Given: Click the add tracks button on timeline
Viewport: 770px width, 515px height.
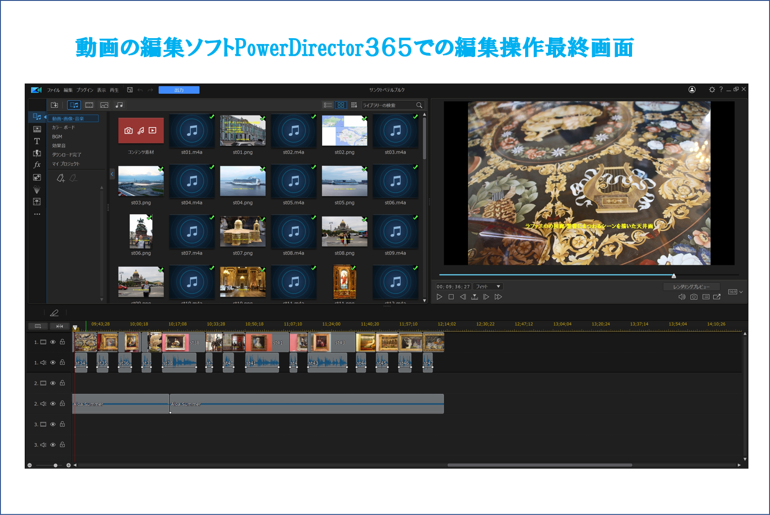Looking at the screenshot, I should tap(38, 326).
